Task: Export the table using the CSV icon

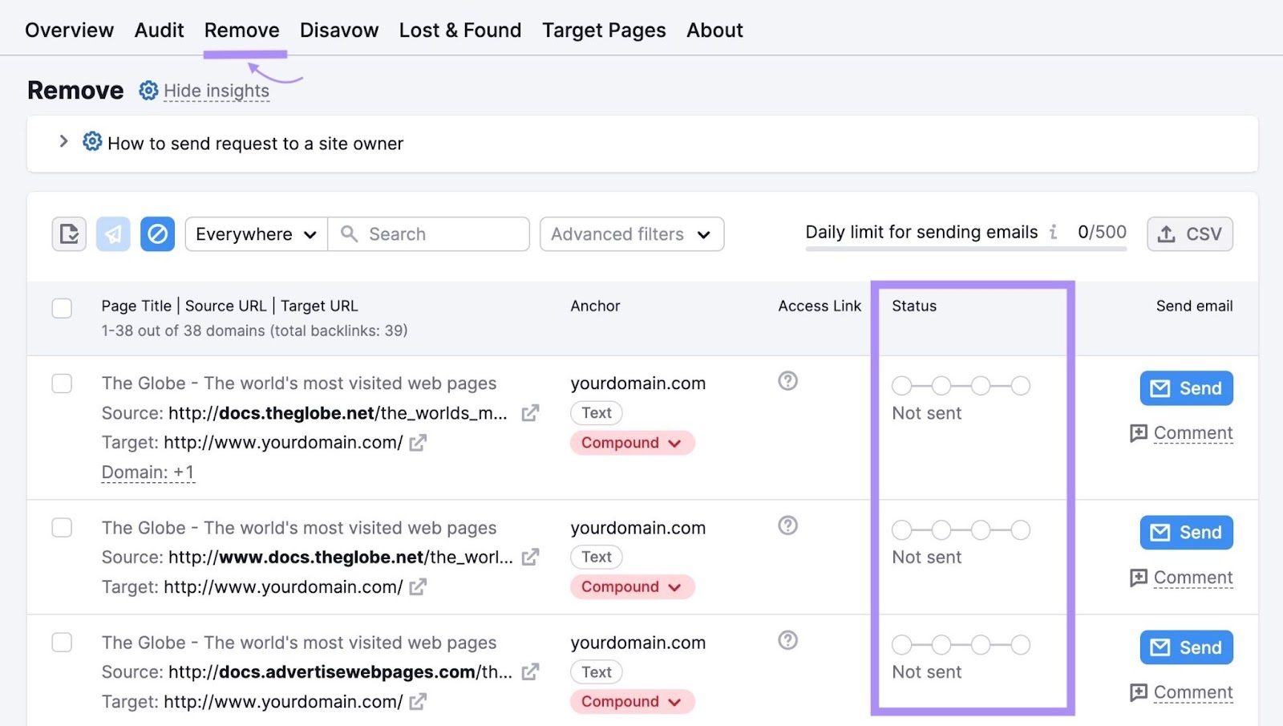Action: pos(1189,233)
